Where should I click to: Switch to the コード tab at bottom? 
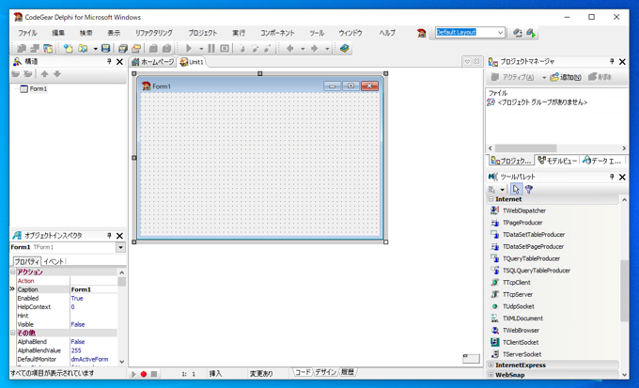303,372
